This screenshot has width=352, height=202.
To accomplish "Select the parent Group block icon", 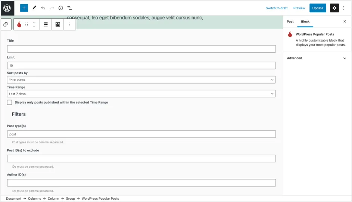I will [x=6, y=25].
